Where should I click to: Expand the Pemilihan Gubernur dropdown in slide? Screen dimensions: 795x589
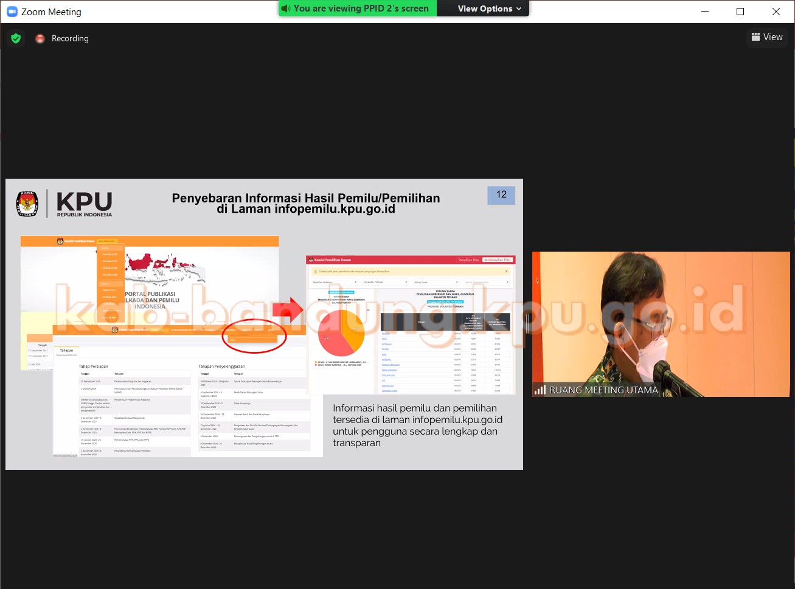(335, 282)
